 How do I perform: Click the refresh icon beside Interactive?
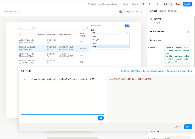(x=137, y=12)
